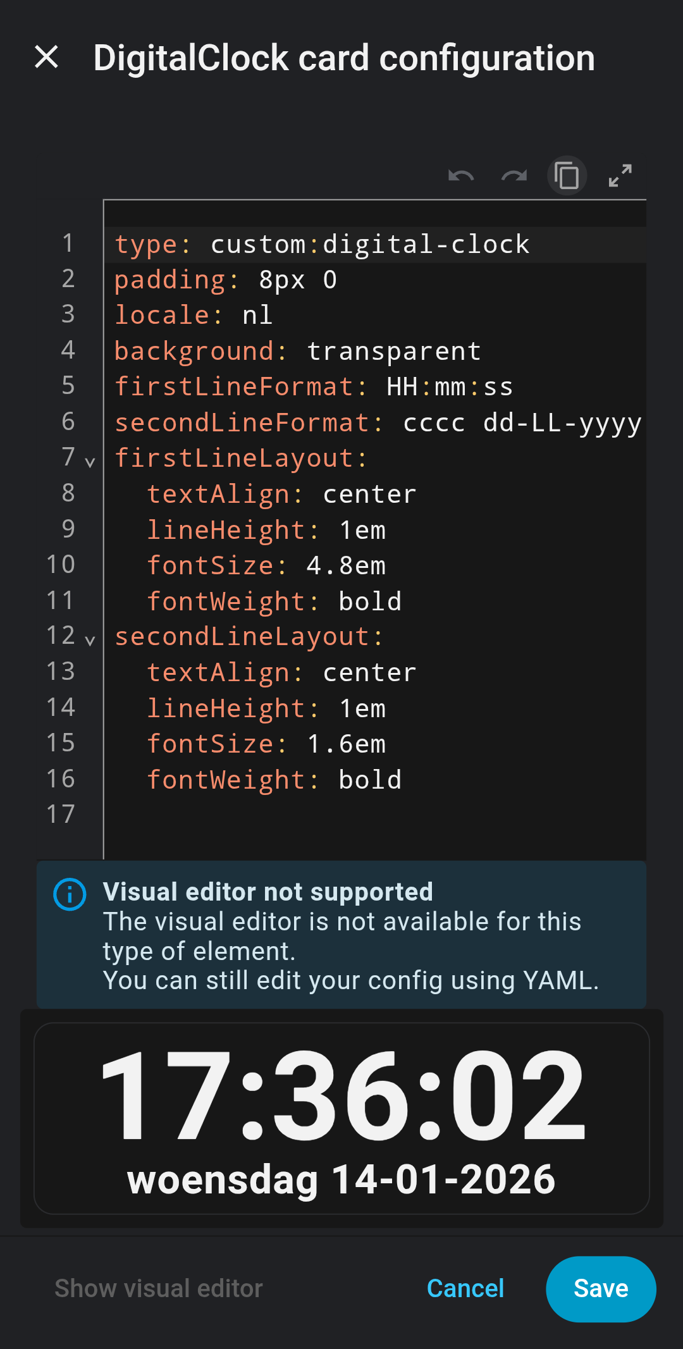Screen dimensions: 683x1349
Task: Close the card configuration dialog
Action: 47,57
